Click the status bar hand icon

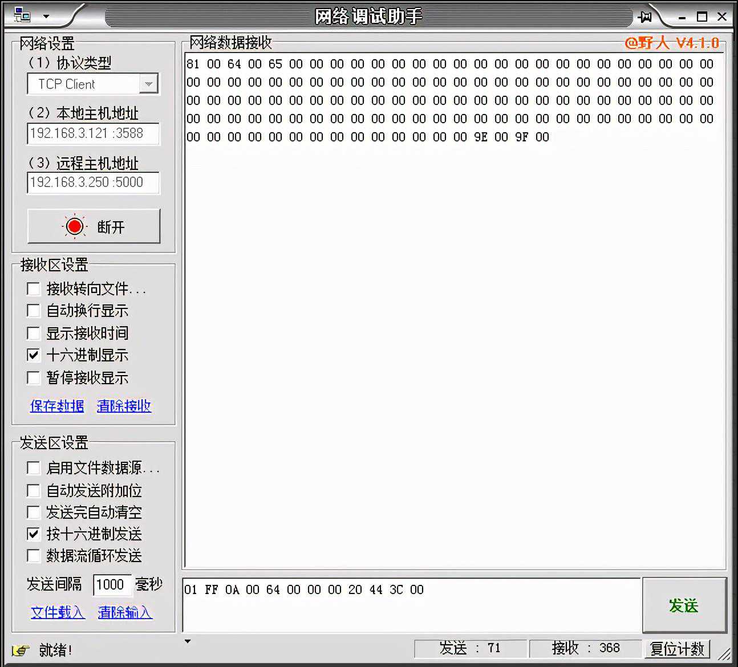(x=21, y=650)
